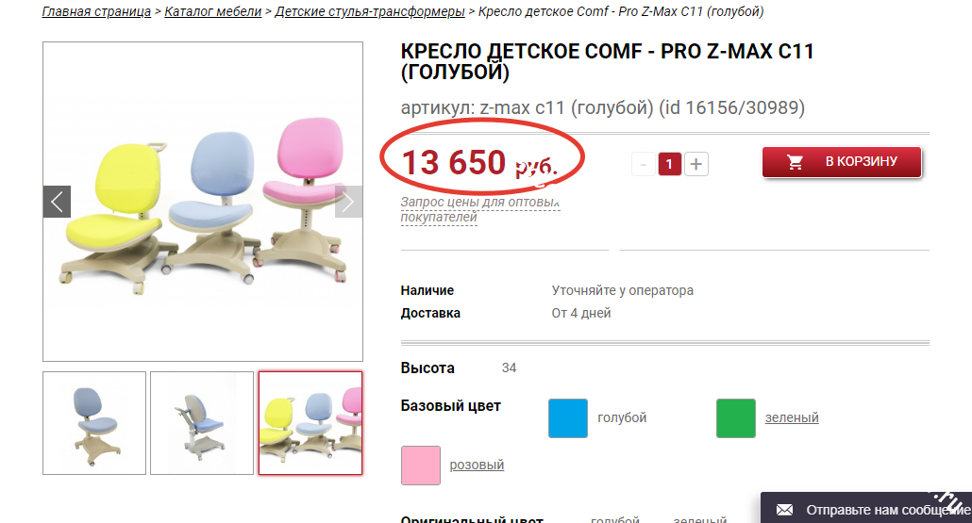972x523 pixels.
Task: Click the quantity field showing 1
Action: pos(669,164)
